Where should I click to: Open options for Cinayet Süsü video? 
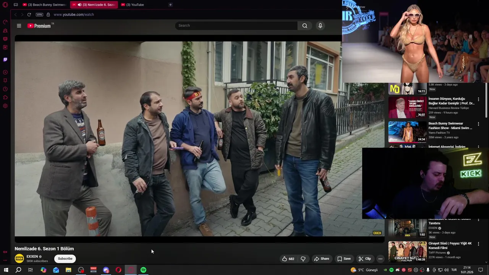click(x=478, y=244)
